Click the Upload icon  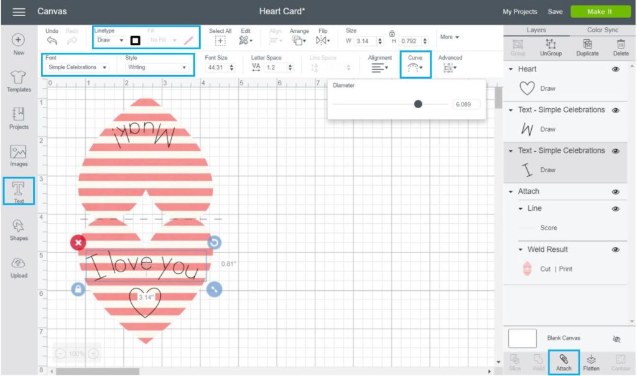(18, 263)
